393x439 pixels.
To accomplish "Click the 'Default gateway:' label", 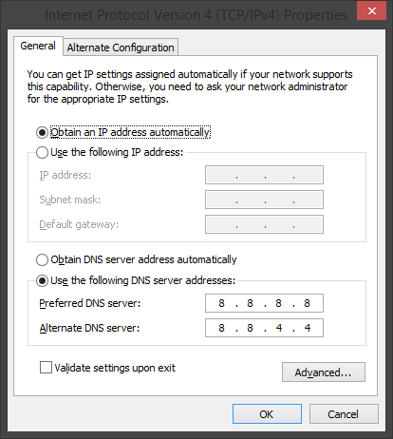I will 79,224.
